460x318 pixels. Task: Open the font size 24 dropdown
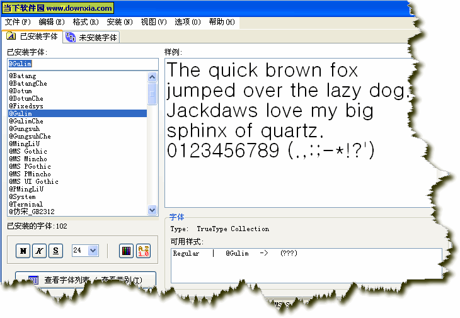point(93,251)
